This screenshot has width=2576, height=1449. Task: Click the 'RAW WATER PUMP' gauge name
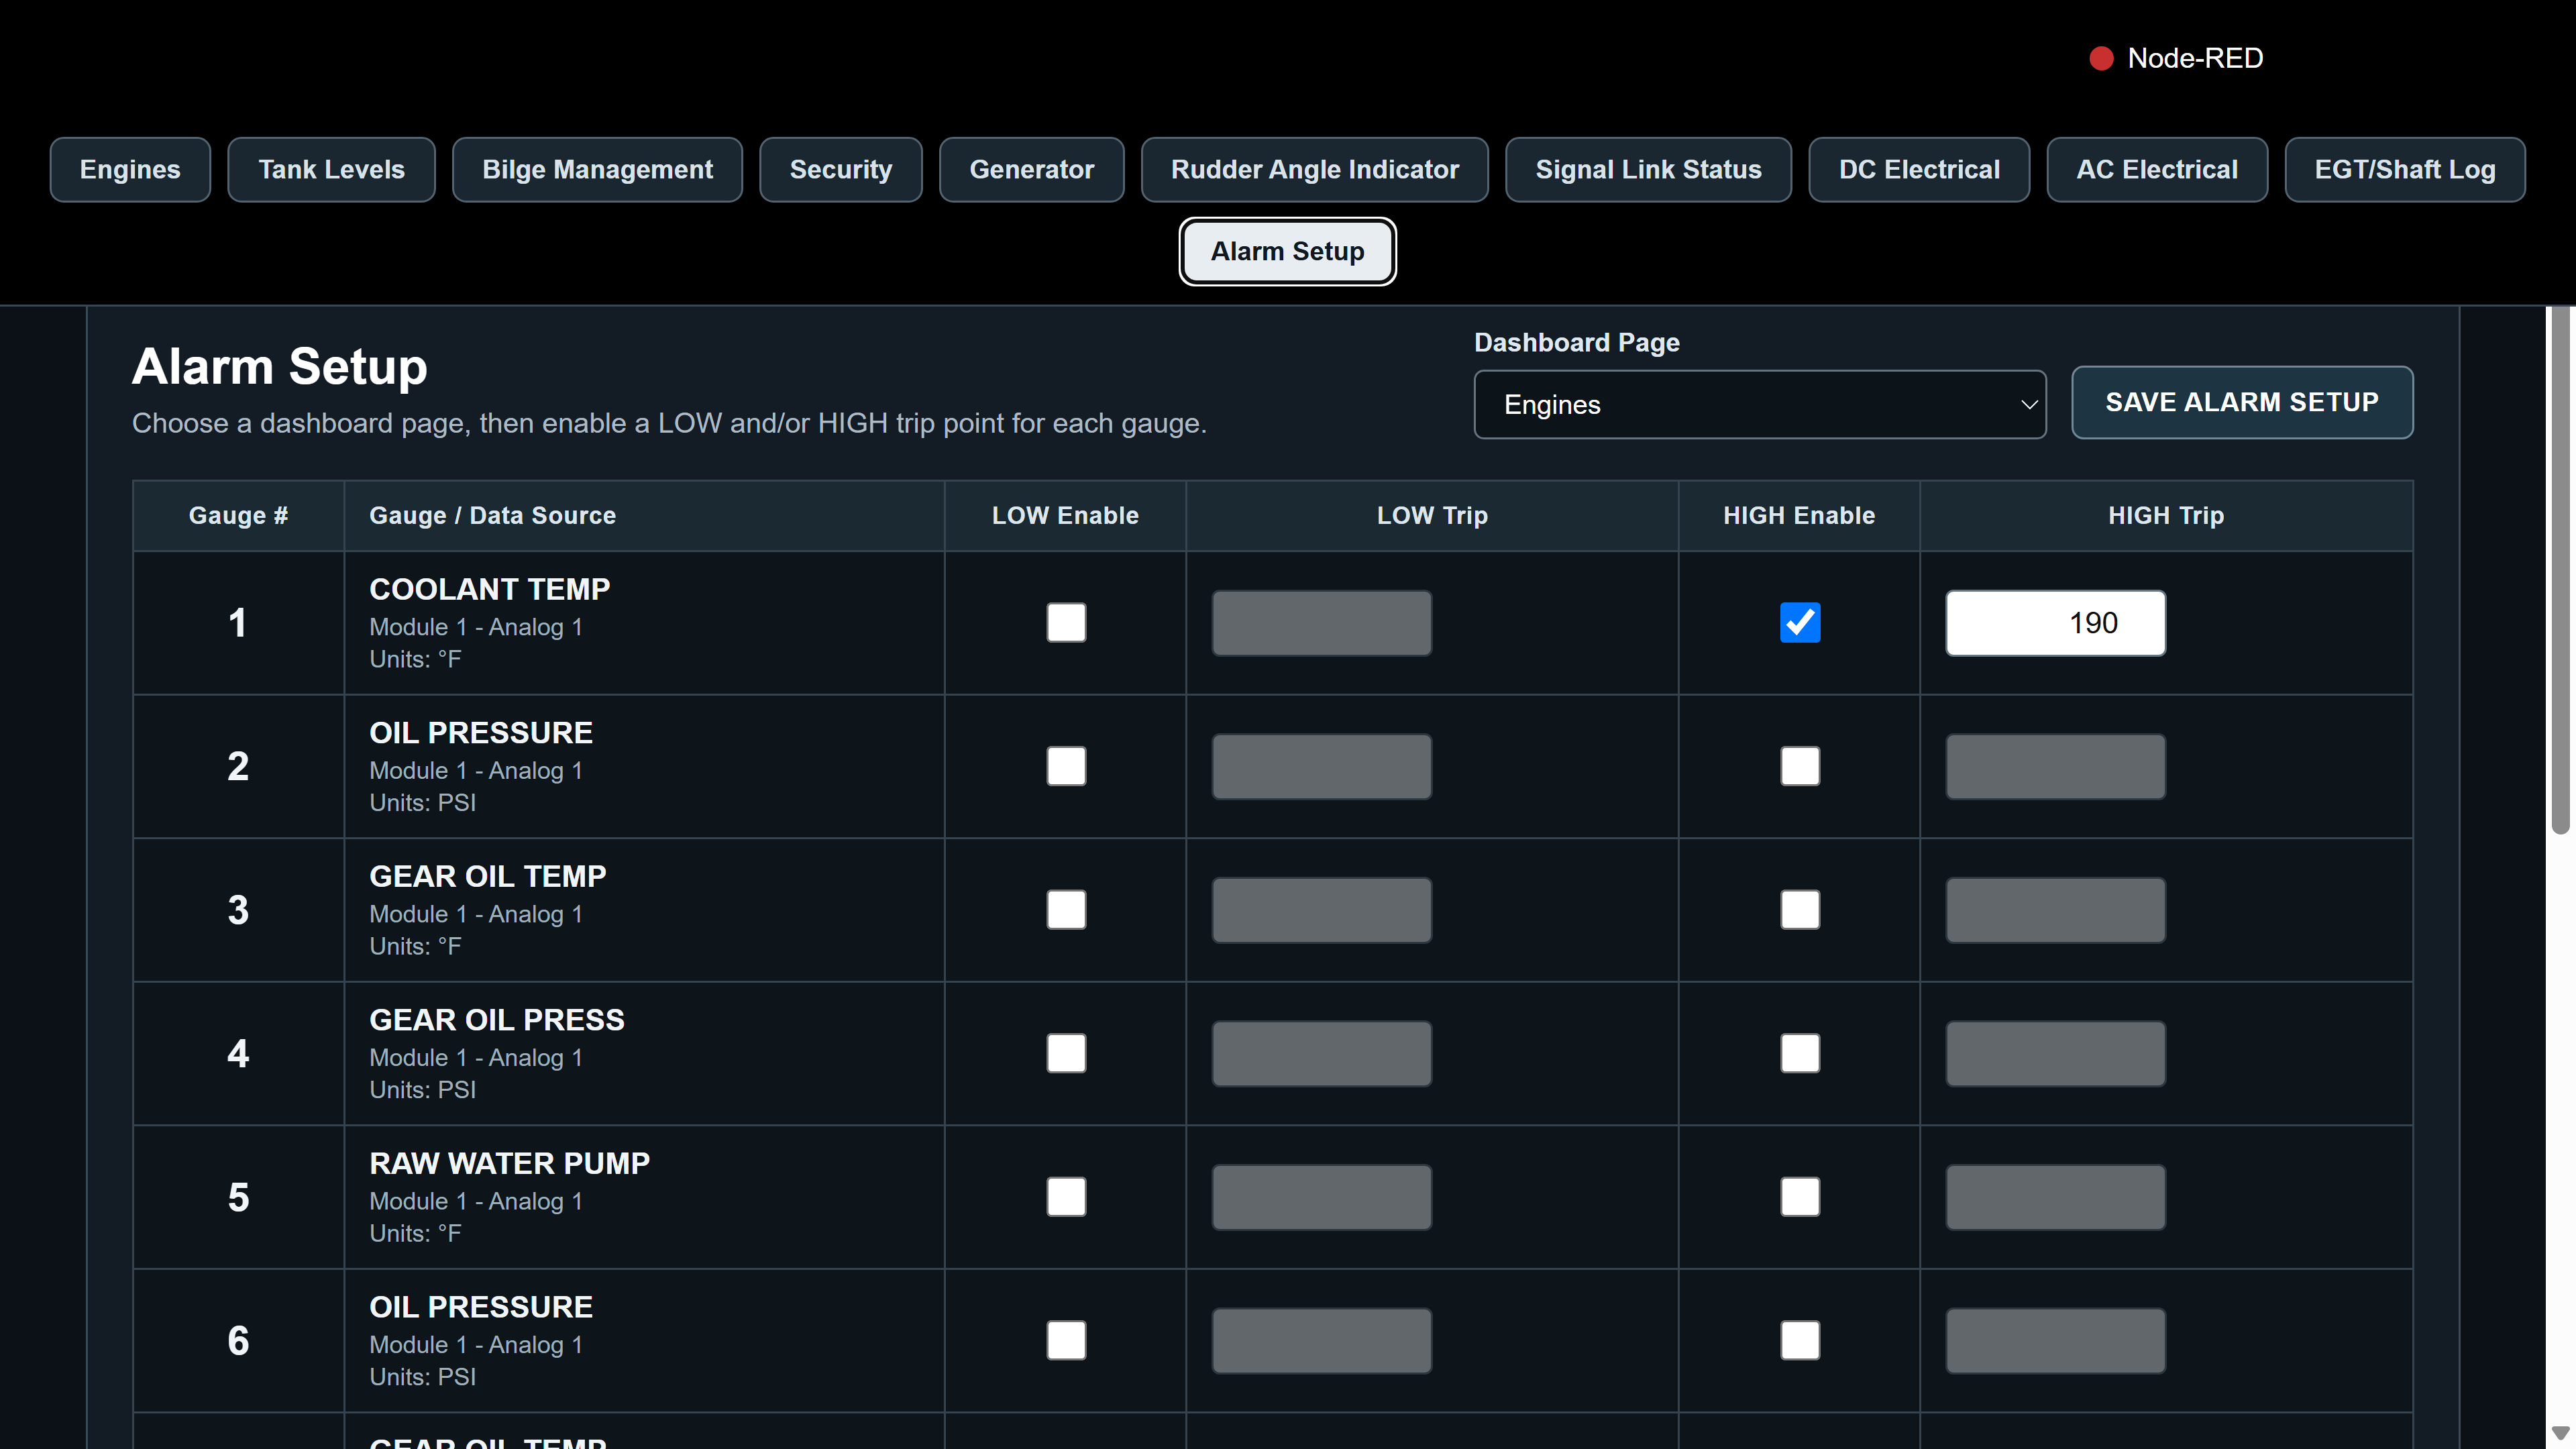click(x=509, y=1163)
